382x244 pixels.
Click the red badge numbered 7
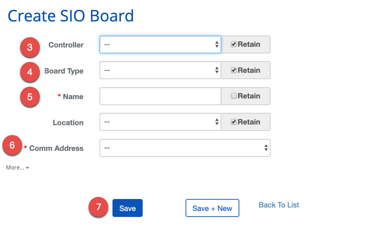(x=98, y=208)
